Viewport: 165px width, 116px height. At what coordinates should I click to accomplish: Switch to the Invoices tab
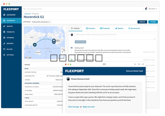[91, 28]
